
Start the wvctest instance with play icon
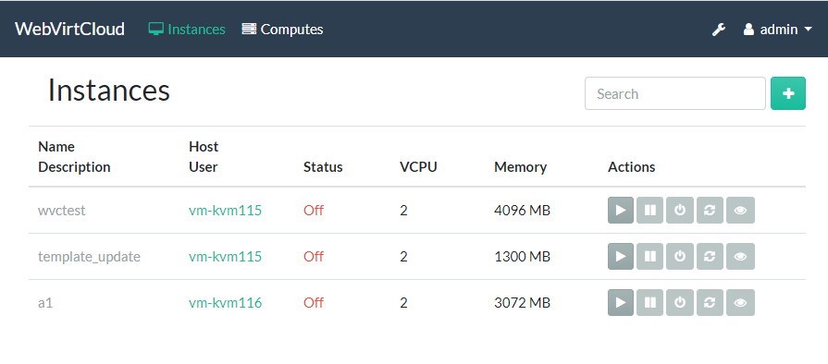[621, 211]
